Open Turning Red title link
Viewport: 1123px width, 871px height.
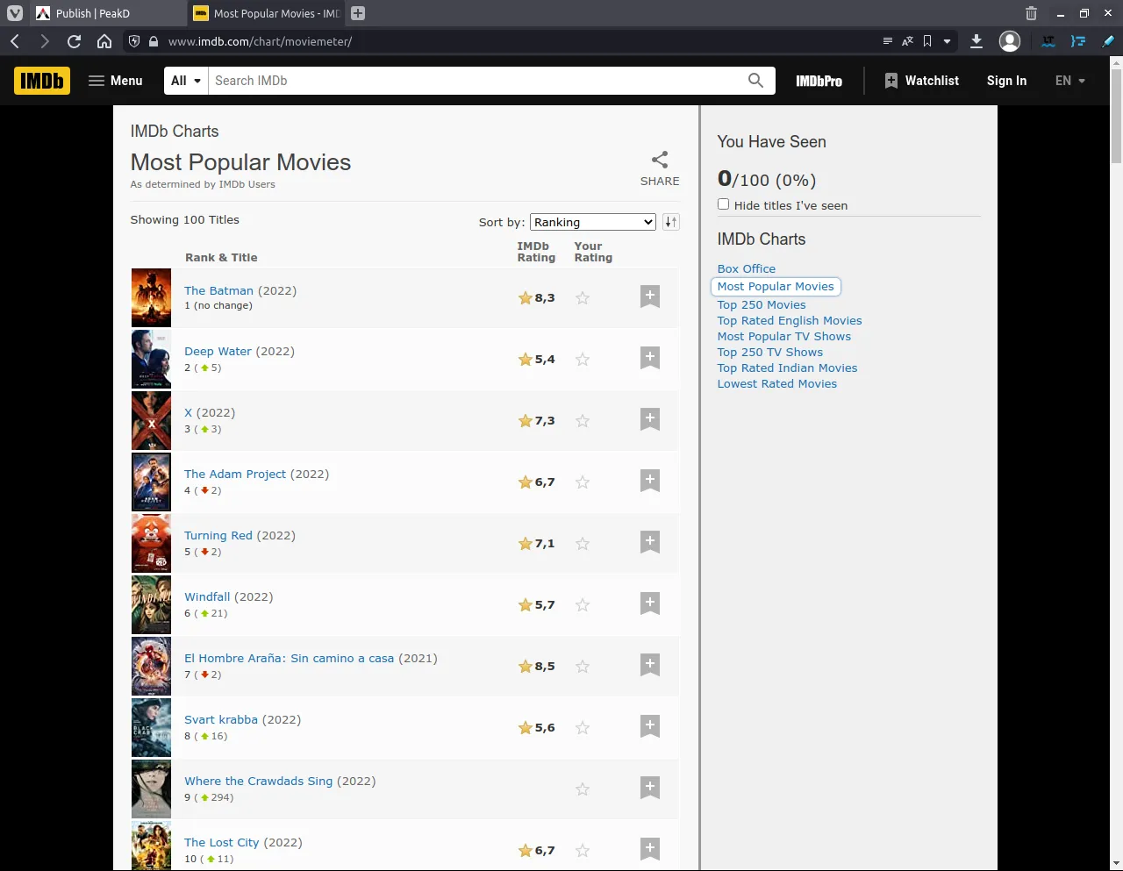[x=218, y=536]
